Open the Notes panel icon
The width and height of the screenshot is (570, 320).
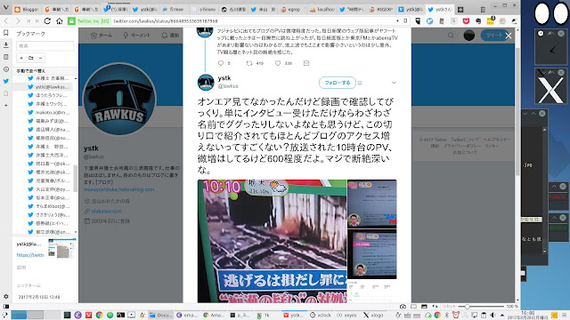tap(6, 57)
